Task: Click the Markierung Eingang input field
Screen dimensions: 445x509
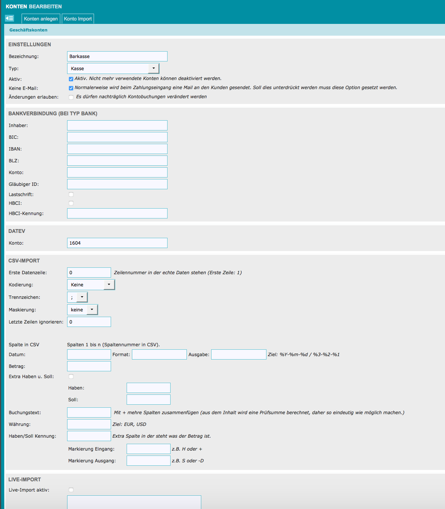Action: (148, 449)
